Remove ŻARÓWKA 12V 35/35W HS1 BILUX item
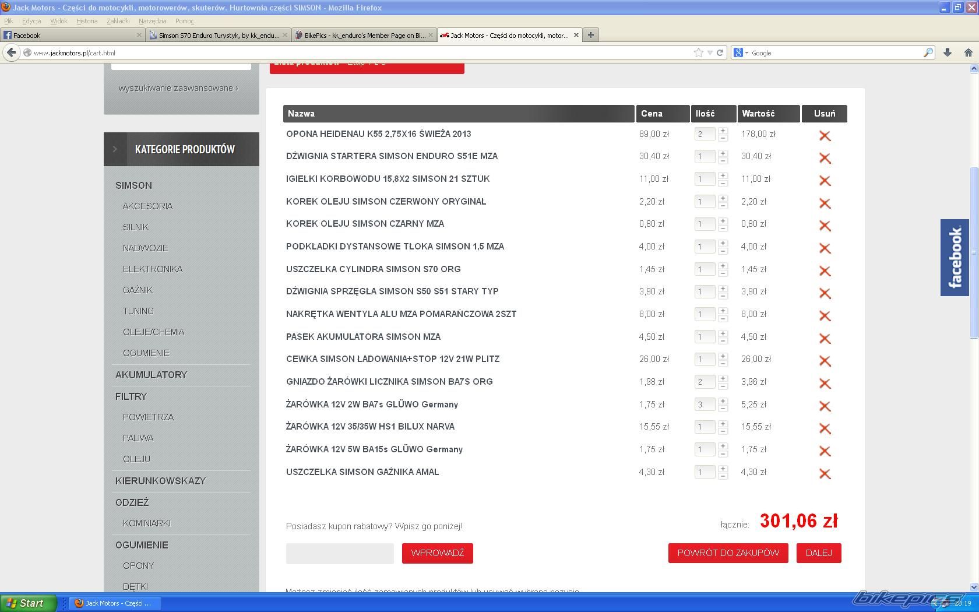This screenshot has height=612, width=979. [x=825, y=428]
